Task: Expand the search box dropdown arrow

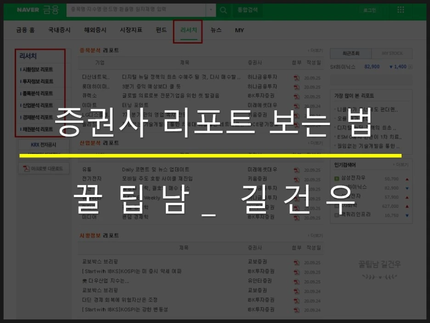Action: pyautogui.click(x=210, y=10)
